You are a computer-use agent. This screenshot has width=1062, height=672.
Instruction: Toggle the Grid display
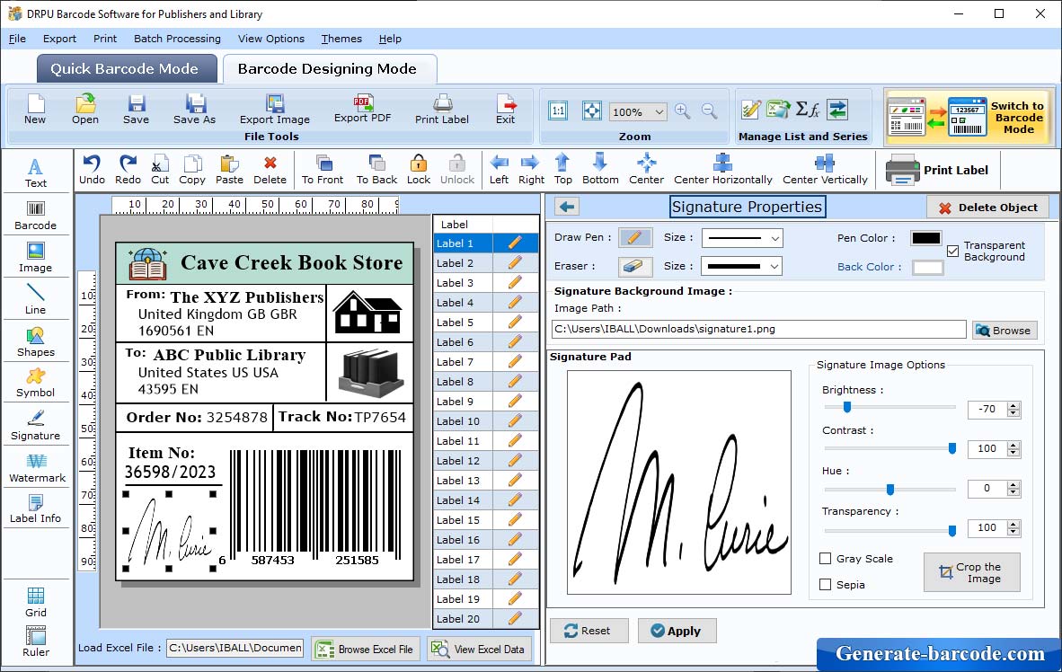point(35,602)
